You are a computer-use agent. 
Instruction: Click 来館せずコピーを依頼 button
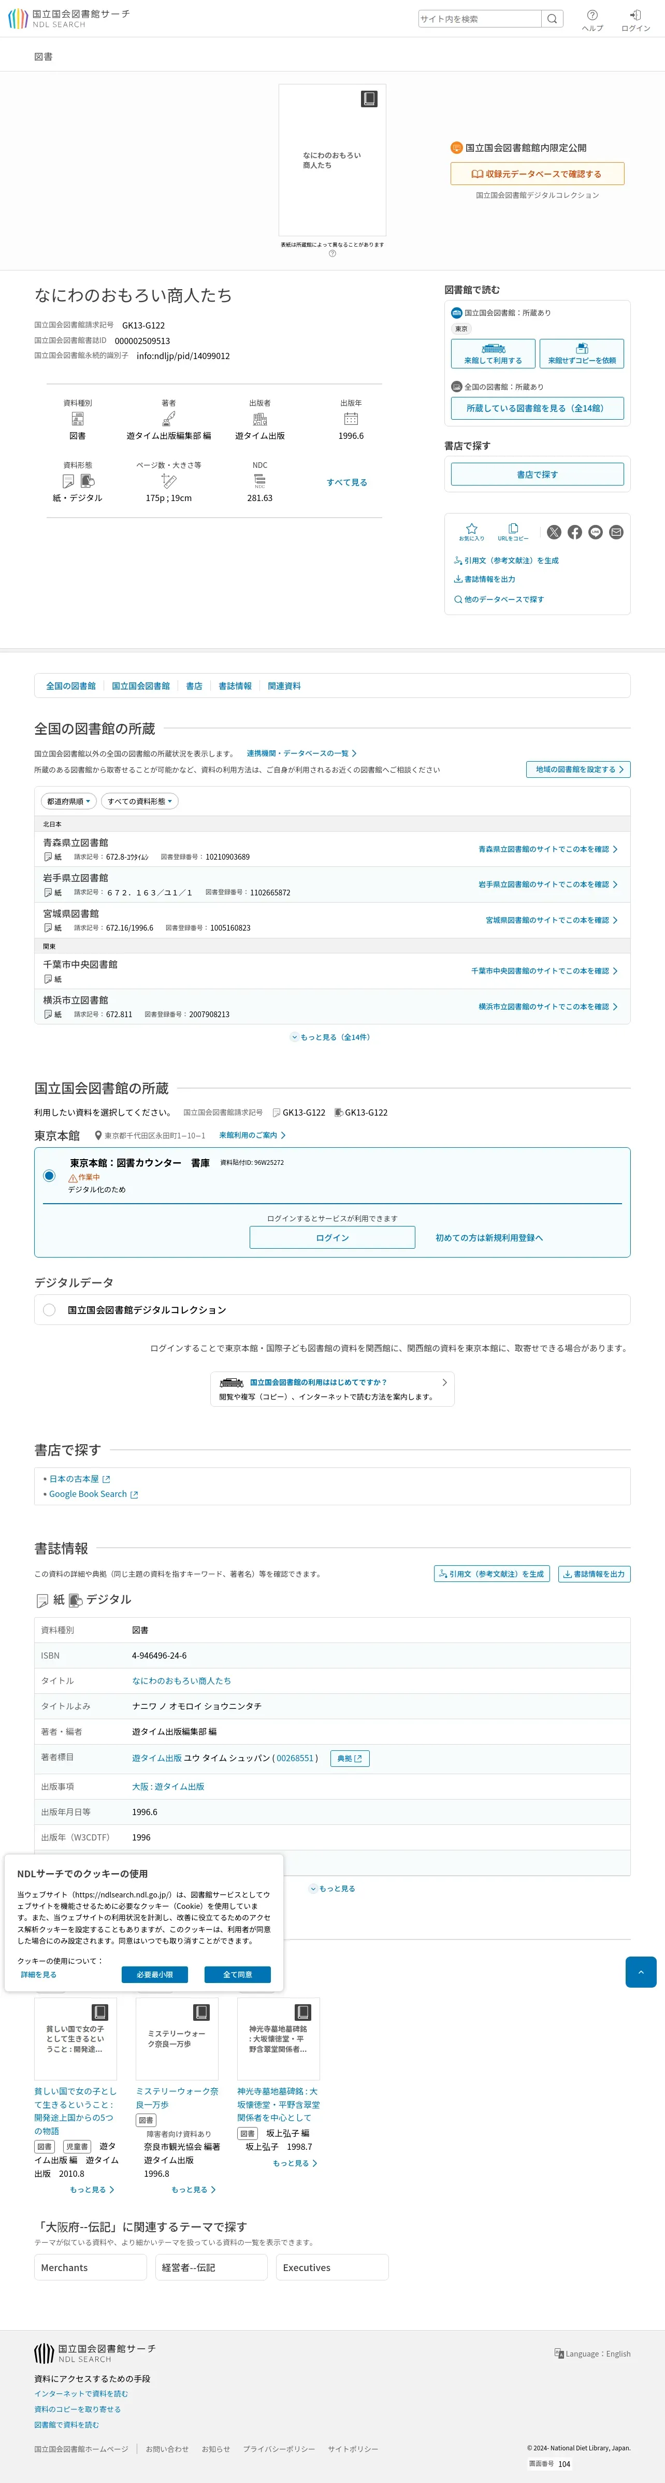pyautogui.click(x=581, y=353)
